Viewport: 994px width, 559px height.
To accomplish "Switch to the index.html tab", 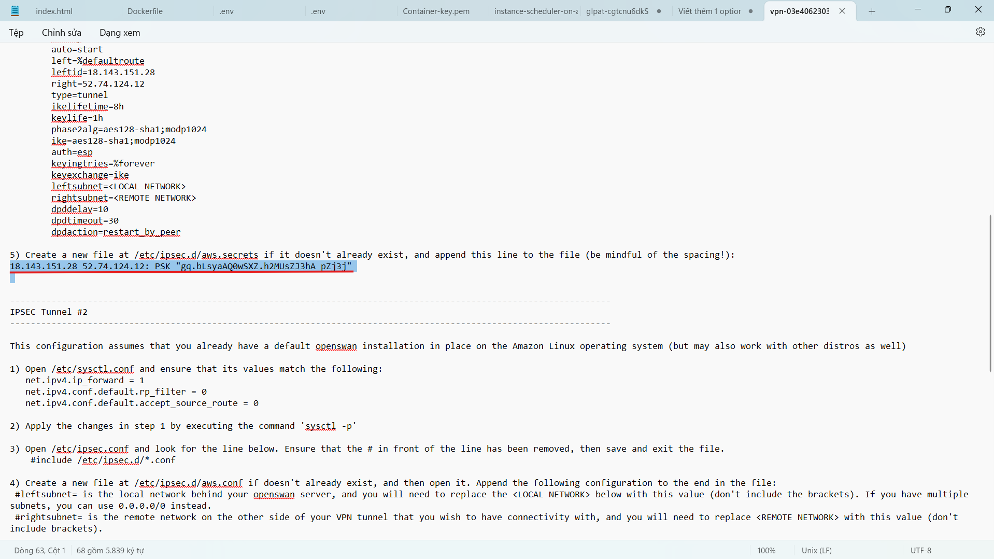I will (x=54, y=11).
